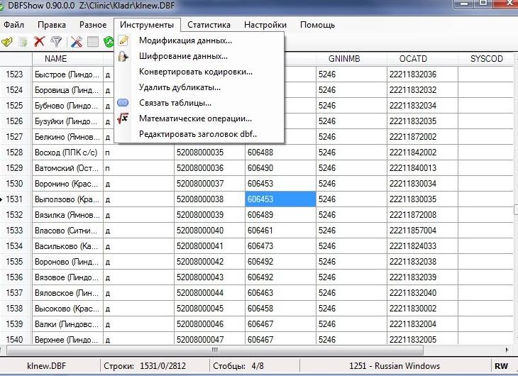Viewport: 518px width, 376px height.
Task: Click cell 52008000035
Action: point(209,153)
